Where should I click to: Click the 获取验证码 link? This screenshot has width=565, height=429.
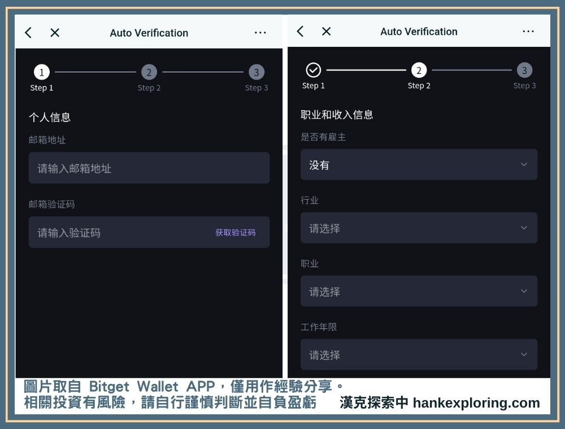tap(235, 232)
